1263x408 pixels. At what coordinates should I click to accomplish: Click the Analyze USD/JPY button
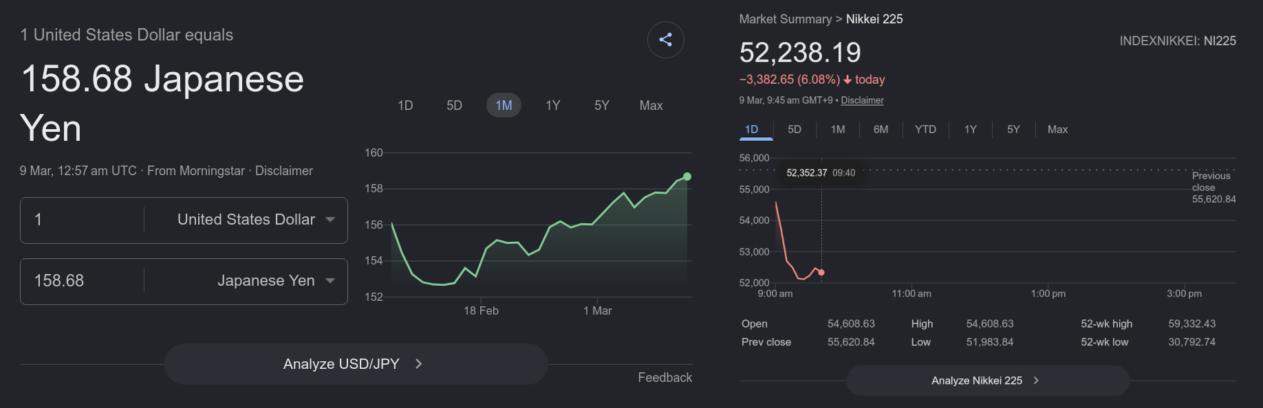[356, 364]
